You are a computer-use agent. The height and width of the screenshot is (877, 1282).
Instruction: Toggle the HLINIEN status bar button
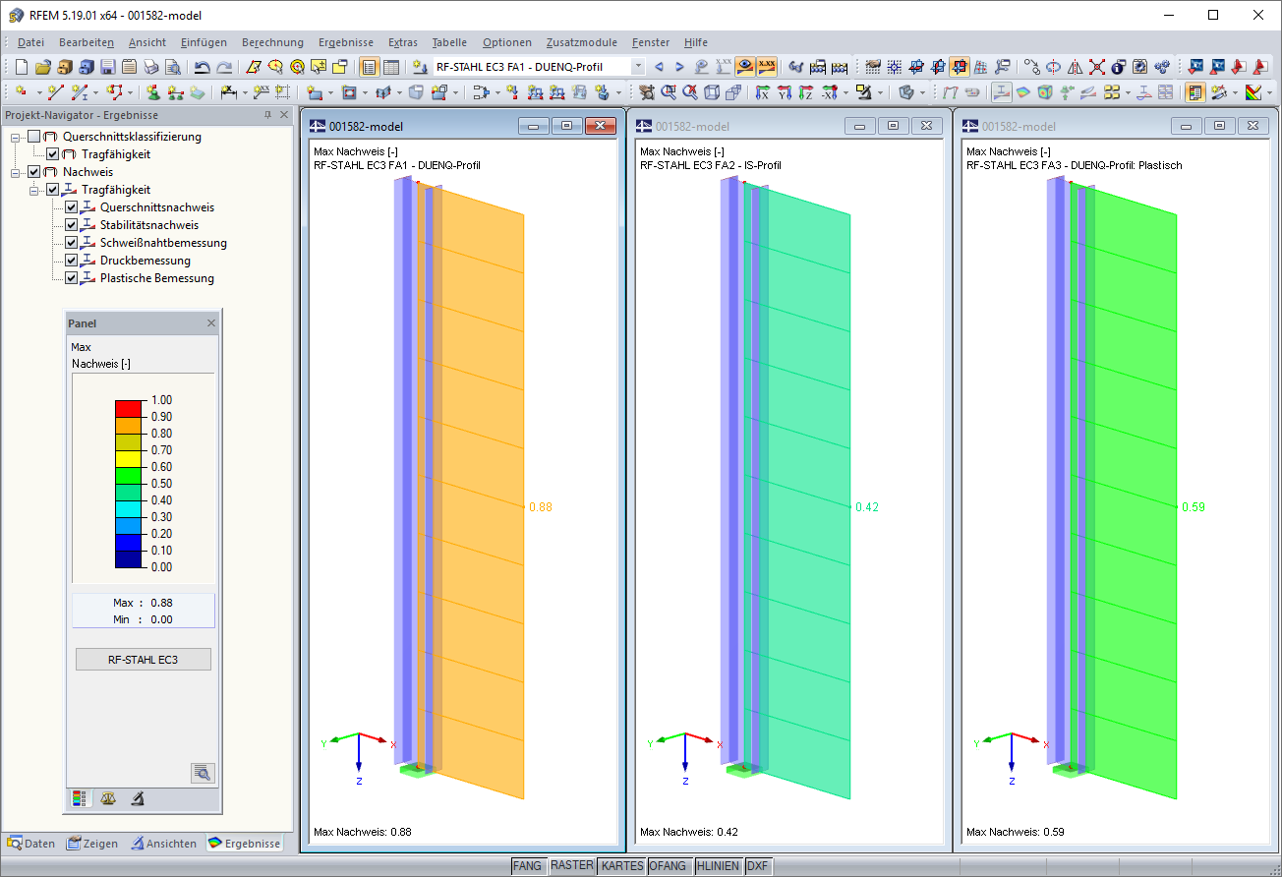718,866
